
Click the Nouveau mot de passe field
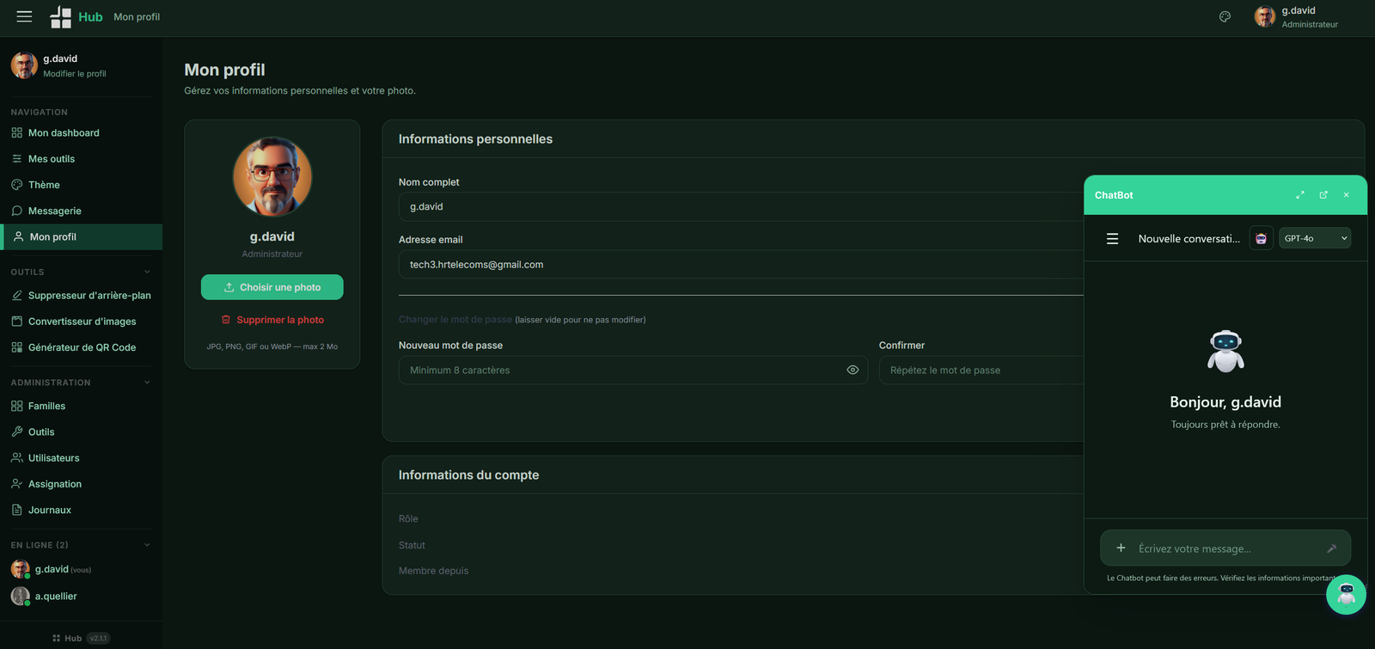coord(632,370)
